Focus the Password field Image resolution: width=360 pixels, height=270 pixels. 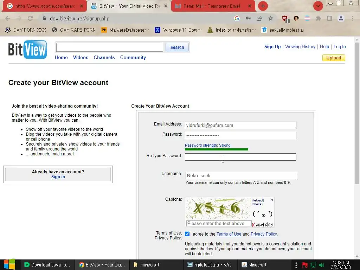(x=240, y=135)
